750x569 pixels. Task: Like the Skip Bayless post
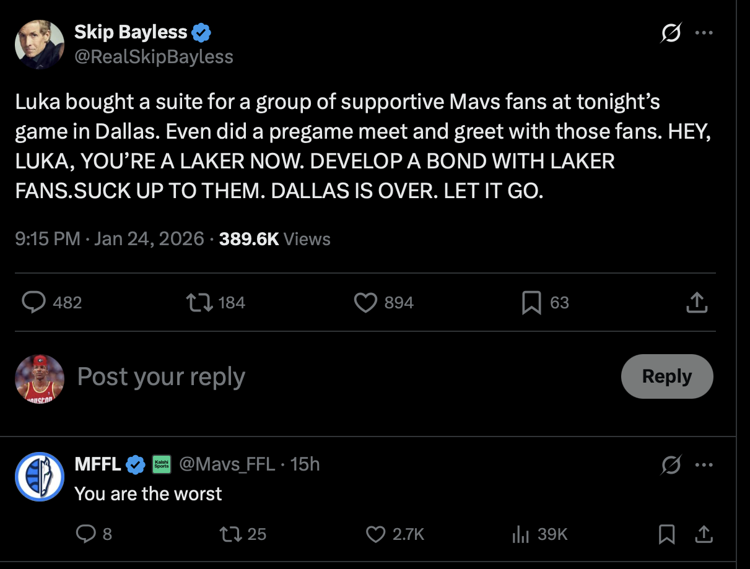pyautogui.click(x=365, y=302)
